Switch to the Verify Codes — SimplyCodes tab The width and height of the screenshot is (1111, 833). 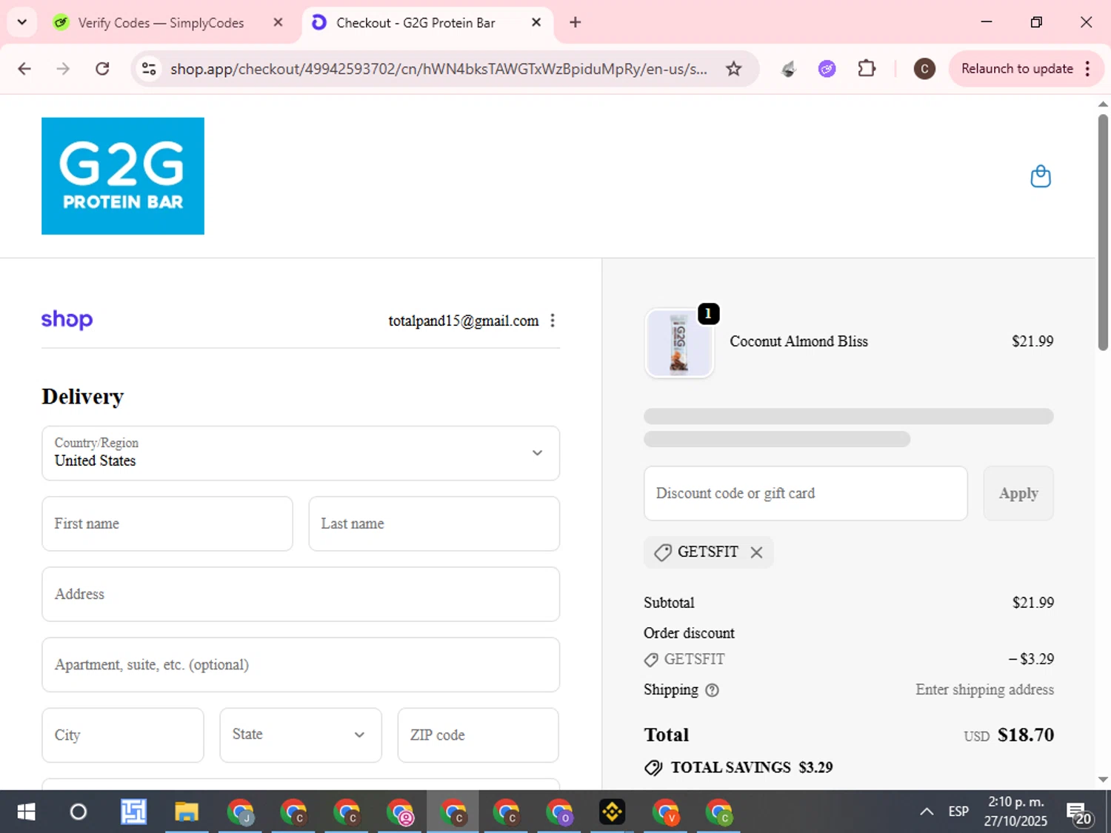point(161,23)
